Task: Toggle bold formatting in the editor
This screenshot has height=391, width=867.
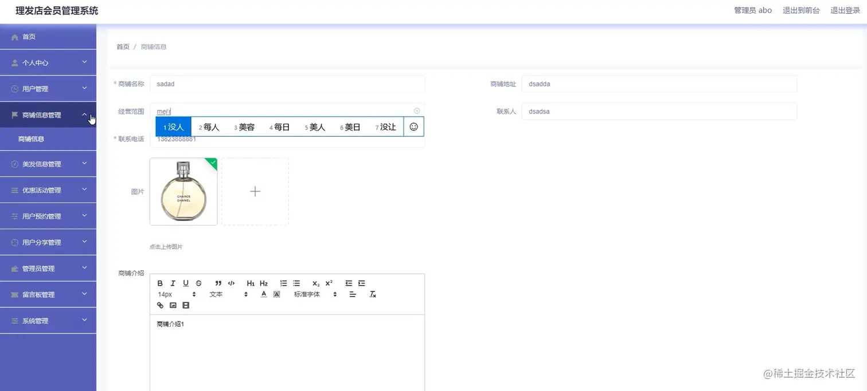Action: click(x=160, y=283)
